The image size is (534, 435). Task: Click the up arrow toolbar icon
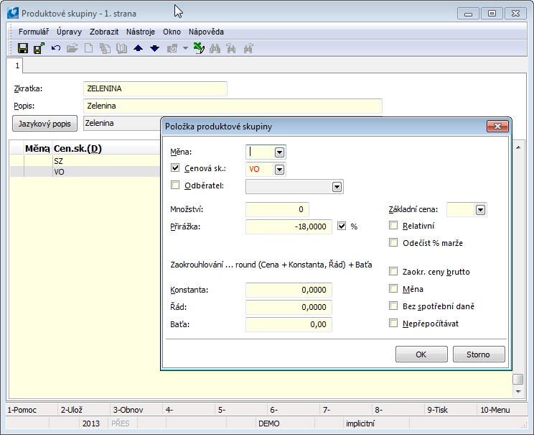[x=139, y=48]
